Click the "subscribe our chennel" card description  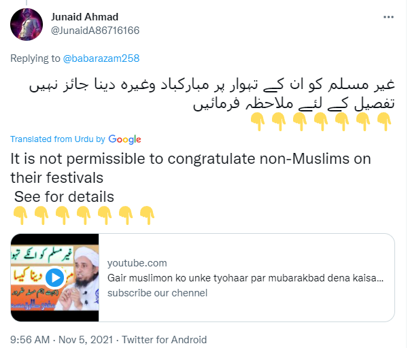click(x=157, y=293)
